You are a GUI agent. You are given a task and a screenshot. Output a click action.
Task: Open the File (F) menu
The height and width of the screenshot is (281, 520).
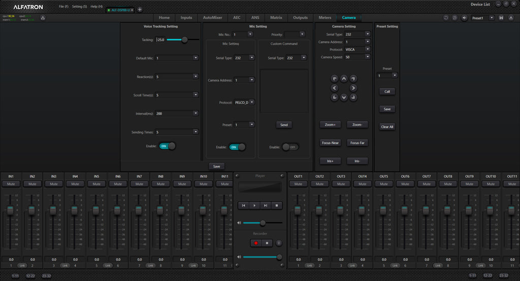pyautogui.click(x=63, y=7)
